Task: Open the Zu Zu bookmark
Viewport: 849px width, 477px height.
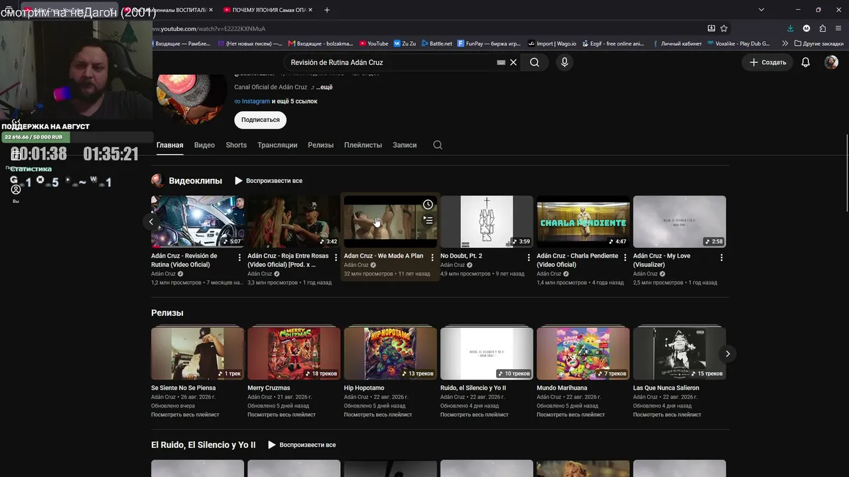Action: (405, 44)
